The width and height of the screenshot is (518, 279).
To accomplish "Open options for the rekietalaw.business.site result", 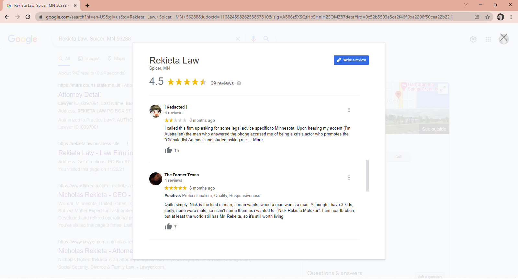I will [128, 144].
